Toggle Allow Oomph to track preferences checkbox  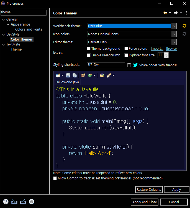coord(55,178)
